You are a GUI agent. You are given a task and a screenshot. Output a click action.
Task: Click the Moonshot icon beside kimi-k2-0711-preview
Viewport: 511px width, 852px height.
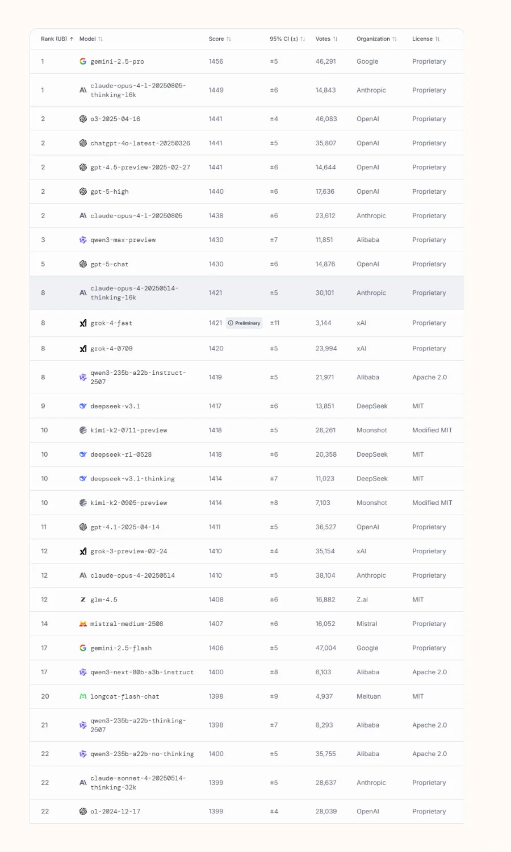(83, 431)
